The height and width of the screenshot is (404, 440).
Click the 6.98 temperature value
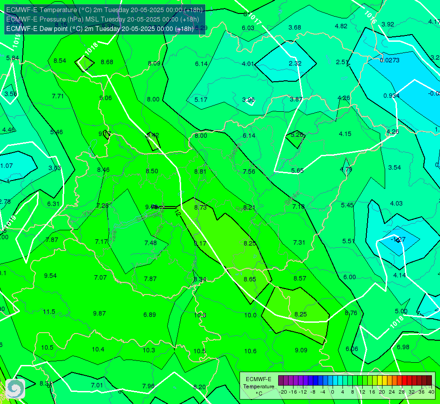[403, 347]
